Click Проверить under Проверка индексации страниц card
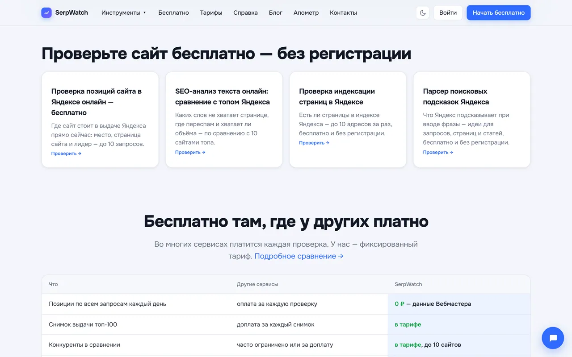This screenshot has width=572, height=357. tap(314, 143)
